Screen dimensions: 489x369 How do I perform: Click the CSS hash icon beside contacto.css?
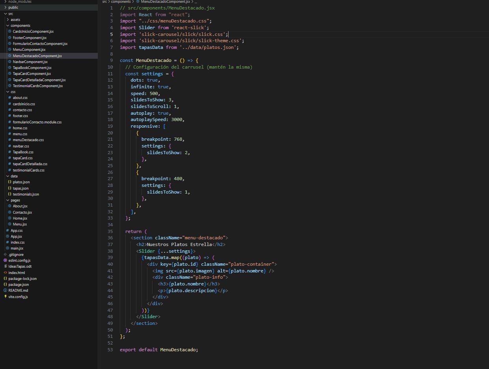point(9,110)
